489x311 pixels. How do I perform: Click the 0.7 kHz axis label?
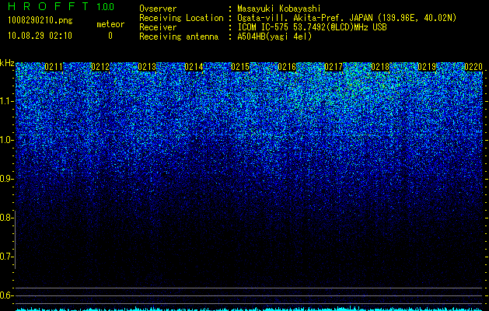(x=5, y=257)
